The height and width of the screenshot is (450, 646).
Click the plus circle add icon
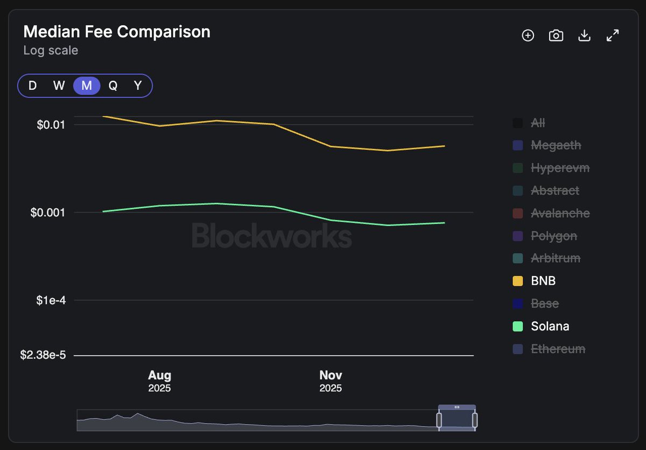pos(528,36)
